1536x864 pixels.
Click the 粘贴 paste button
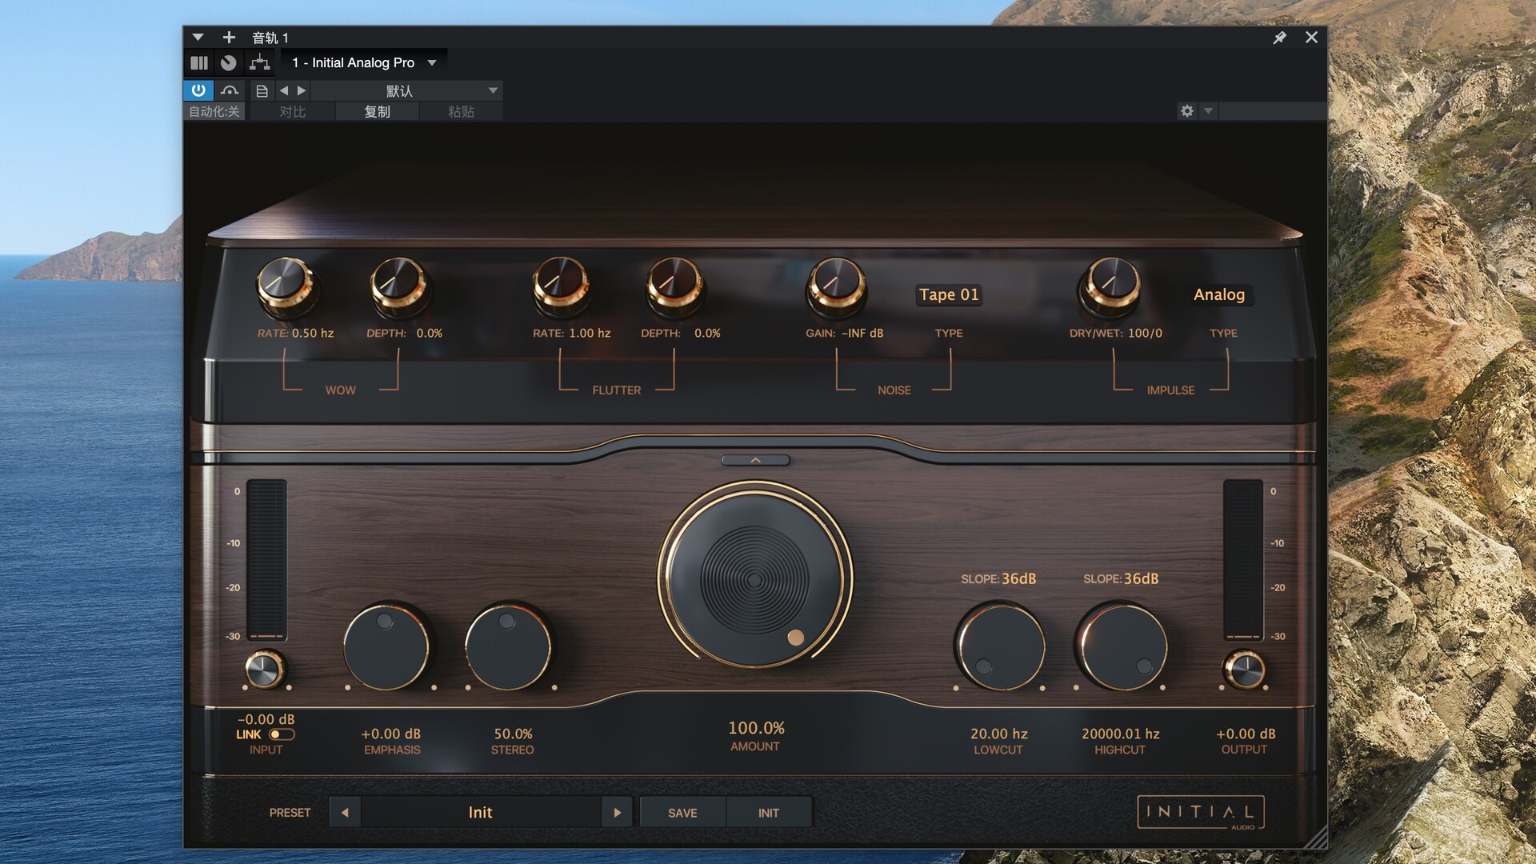[461, 112]
